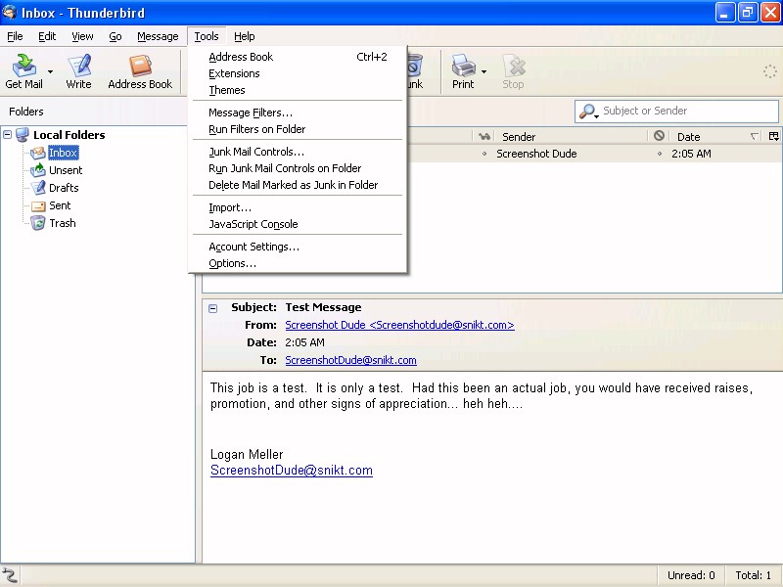Sort by the junk status column icon
Image resolution: width=783 pixels, height=587 pixels.
point(659,136)
